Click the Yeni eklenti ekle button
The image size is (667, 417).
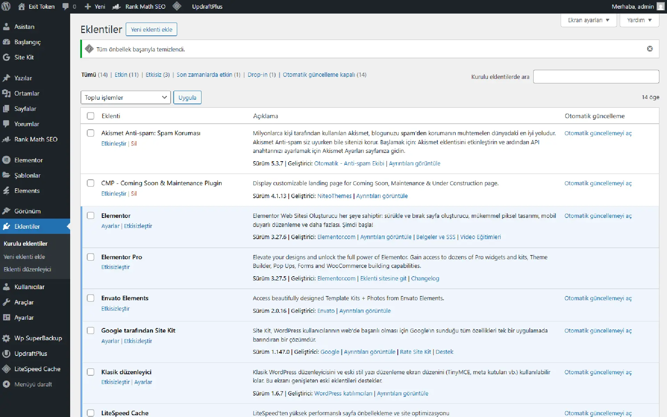pos(151,30)
